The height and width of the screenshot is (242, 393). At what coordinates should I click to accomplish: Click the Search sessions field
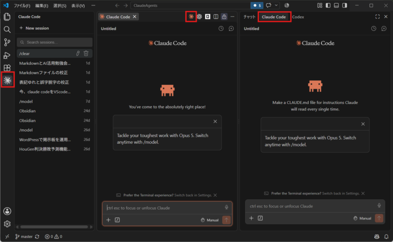55,42
